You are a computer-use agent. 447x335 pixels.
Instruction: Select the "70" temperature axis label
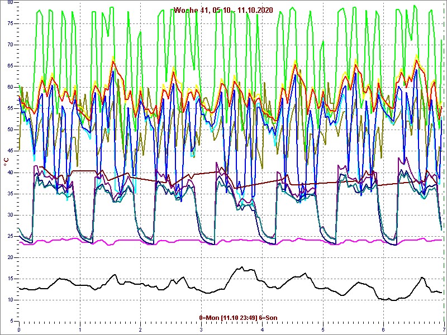point(10,45)
